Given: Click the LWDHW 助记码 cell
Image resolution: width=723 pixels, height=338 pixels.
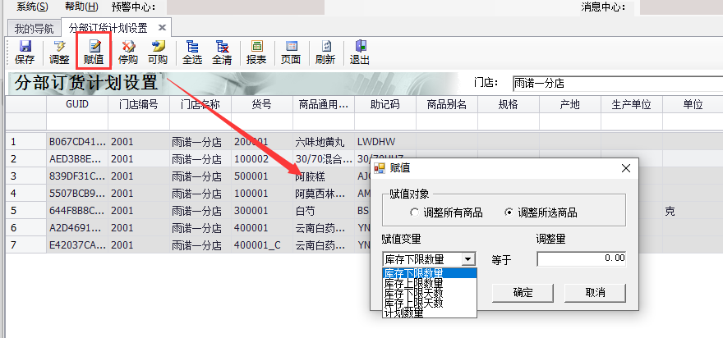Looking at the screenshot, I should [385, 142].
